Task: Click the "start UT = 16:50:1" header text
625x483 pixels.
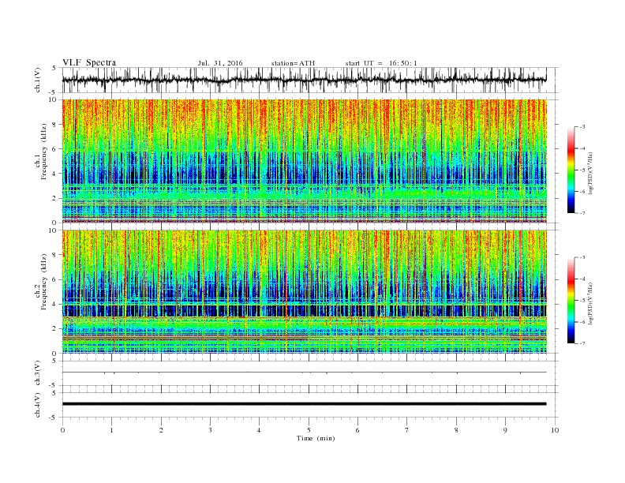Action: pyautogui.click(x=381, y=63)
